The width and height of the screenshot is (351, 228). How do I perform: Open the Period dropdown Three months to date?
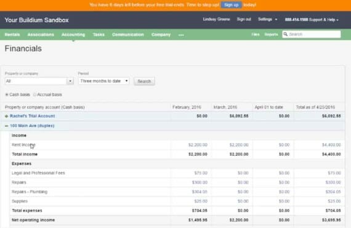coord(104,81)
